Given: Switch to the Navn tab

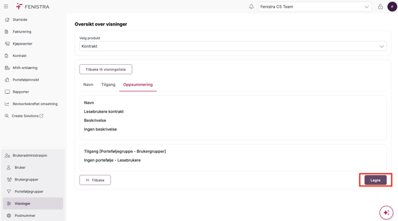Looking at the screenshot, I should click(x=89, y=84).
